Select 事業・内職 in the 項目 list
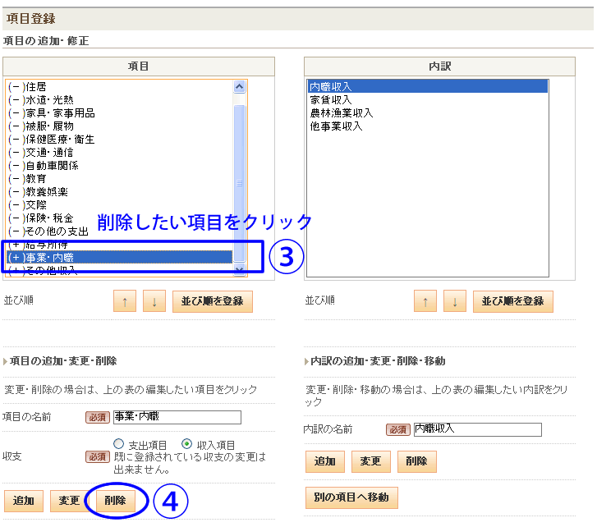The image size is (597, 527). (119, 258)
